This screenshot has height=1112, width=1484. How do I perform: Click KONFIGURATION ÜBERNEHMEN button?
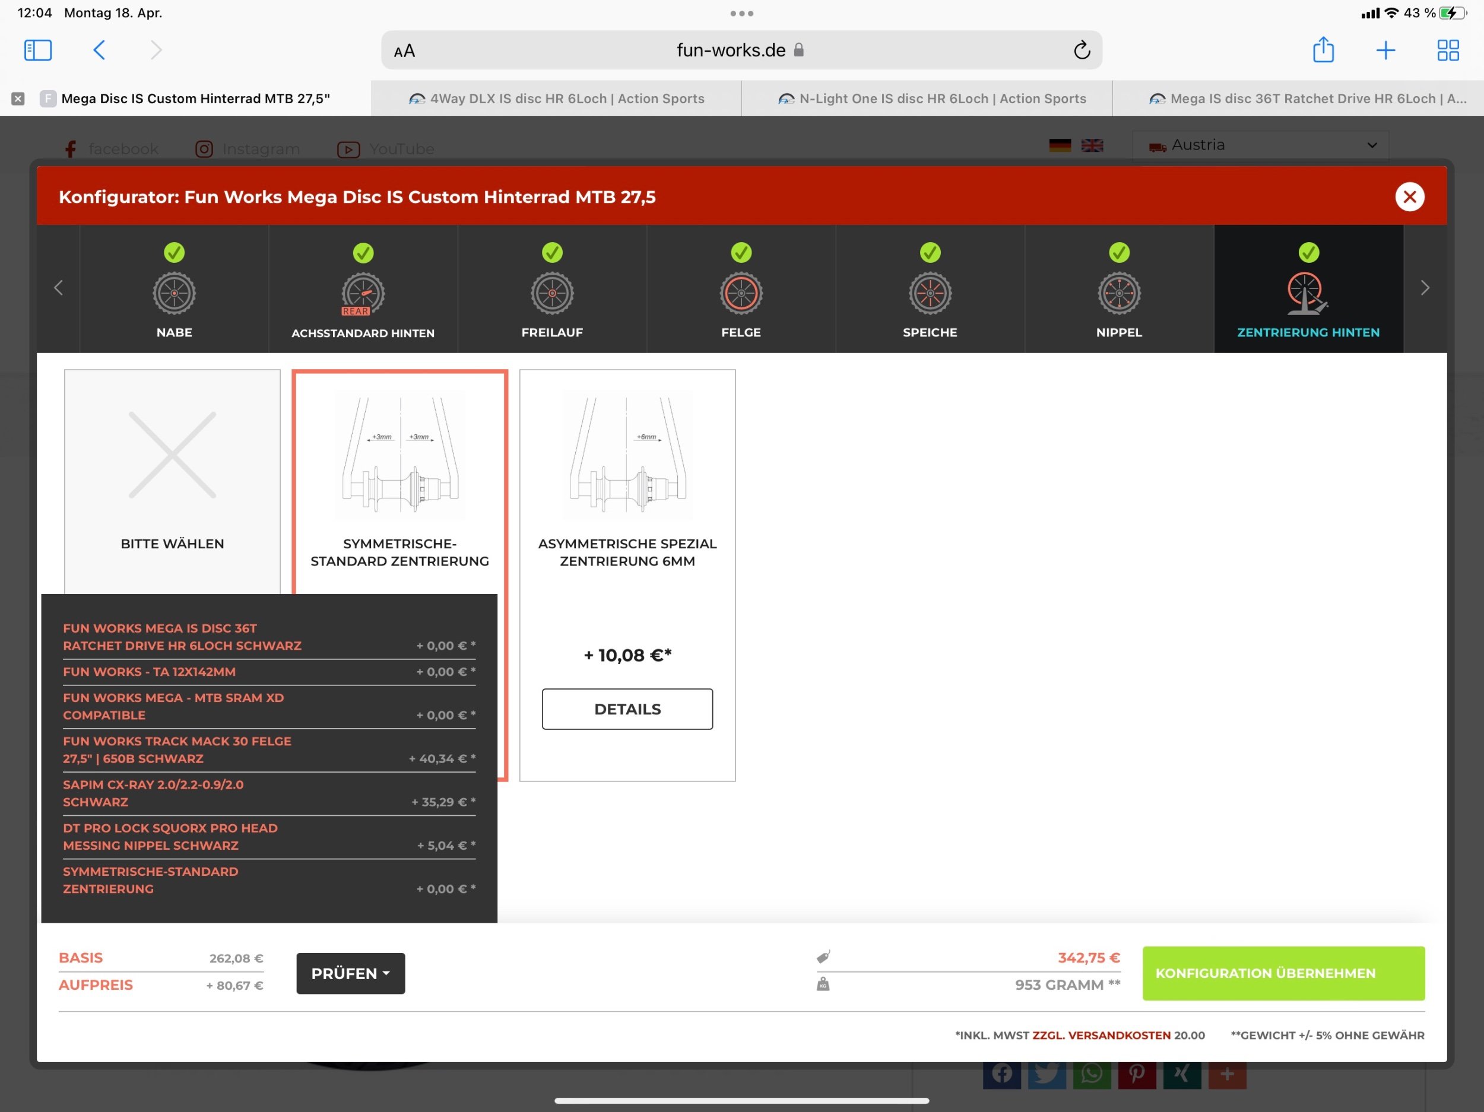click(1283, 973)
